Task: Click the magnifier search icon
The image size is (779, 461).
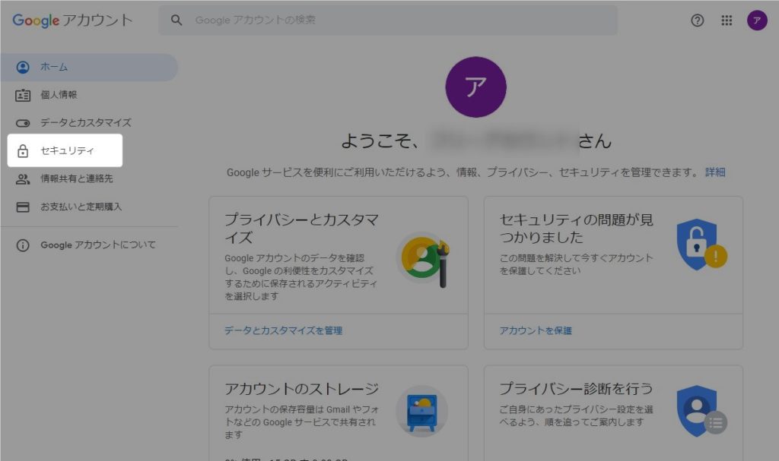Action: (176, 21)
